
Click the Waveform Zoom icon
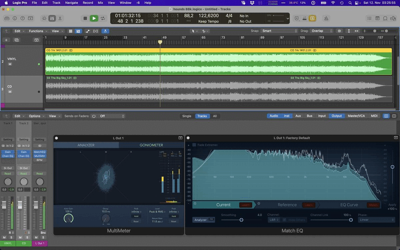340,31
